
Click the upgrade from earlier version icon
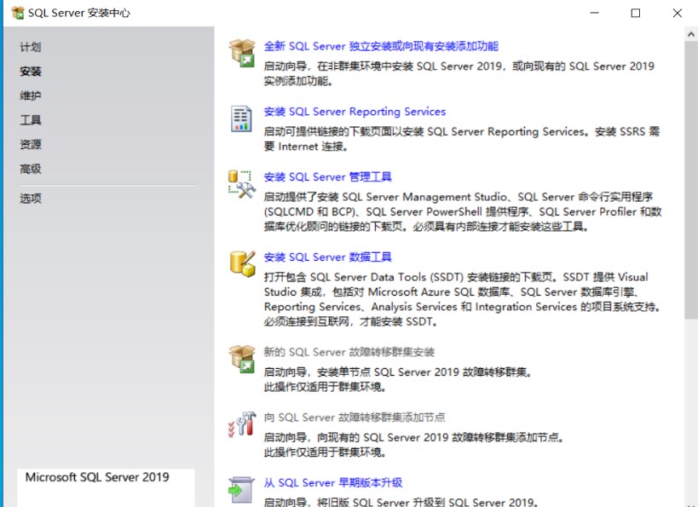(241, 490)
